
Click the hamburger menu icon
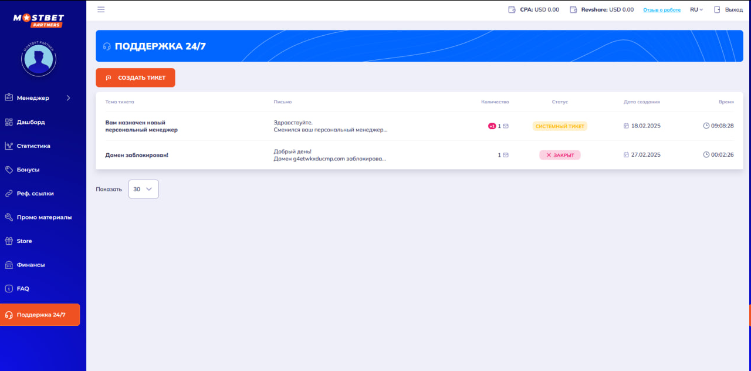point(101,9)
